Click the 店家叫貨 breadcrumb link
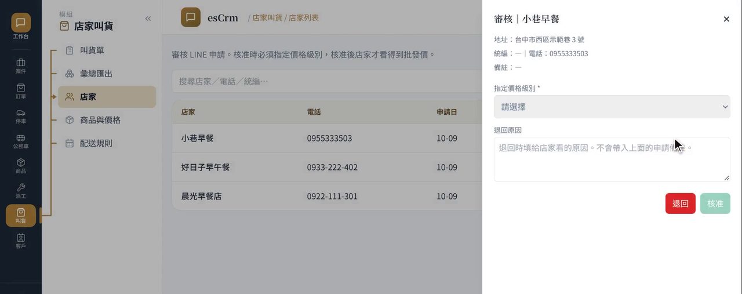 (267, 18)
